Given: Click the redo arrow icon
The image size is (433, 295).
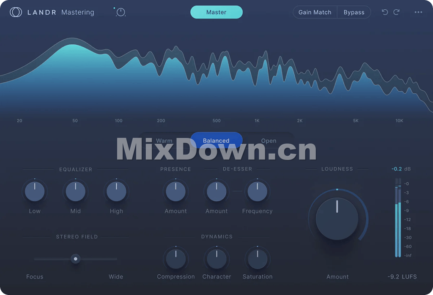Looking at the screenshot, I should (x=397, y=12).
